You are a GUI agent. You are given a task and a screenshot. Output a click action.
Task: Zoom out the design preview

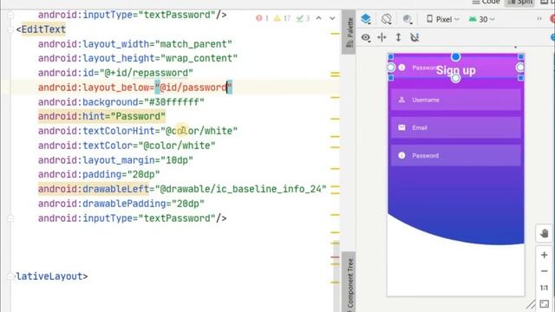(545, 271)
